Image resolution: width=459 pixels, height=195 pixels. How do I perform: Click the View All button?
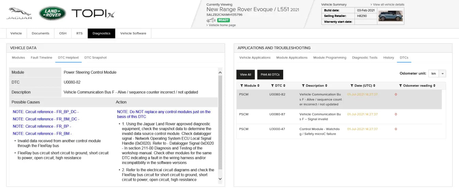pyautogui.click(x=245, y=75)
